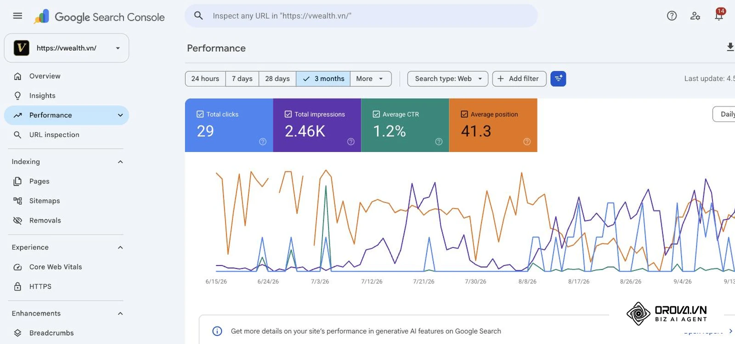Click the Average CTR help icon
Image resolution: width=735 pixels, height=344 pixels.
pyautogui.click(x=439, y=141)
